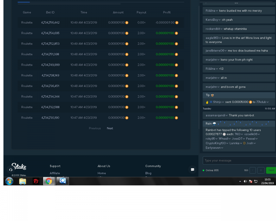The image size is (276, 221).
Task: Open the Home footer link
Action: tap(102, 173)
